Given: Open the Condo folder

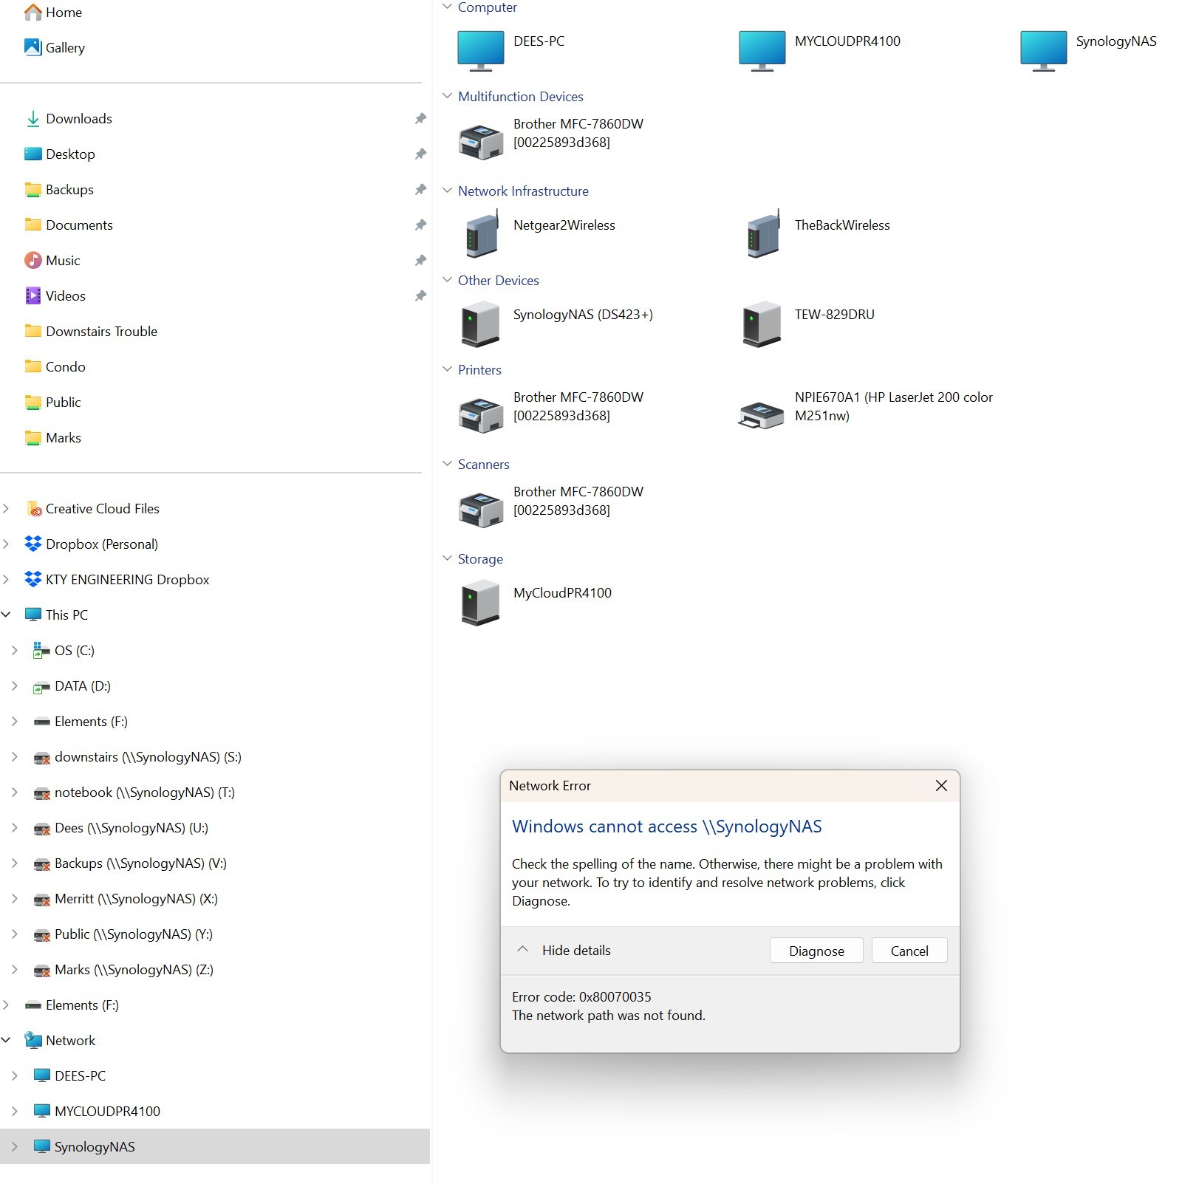Looking at the screenshot, I should (x=55, y=366).
